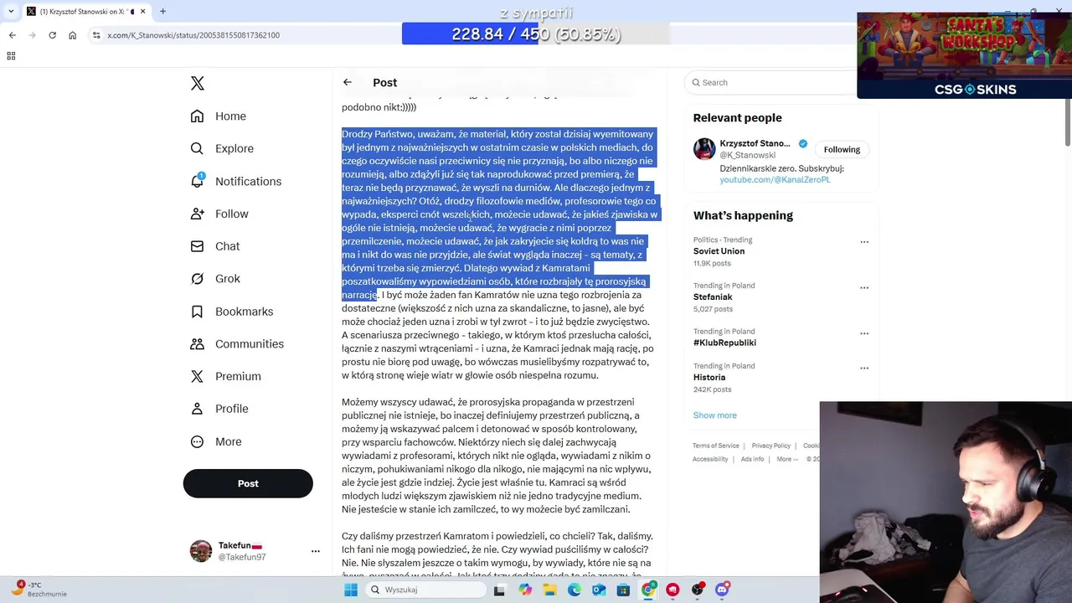Click the @K_Stanowski handle
The width and height of the screenshot is (1072, 603).
pyautogui.click(x=747, y=155)
